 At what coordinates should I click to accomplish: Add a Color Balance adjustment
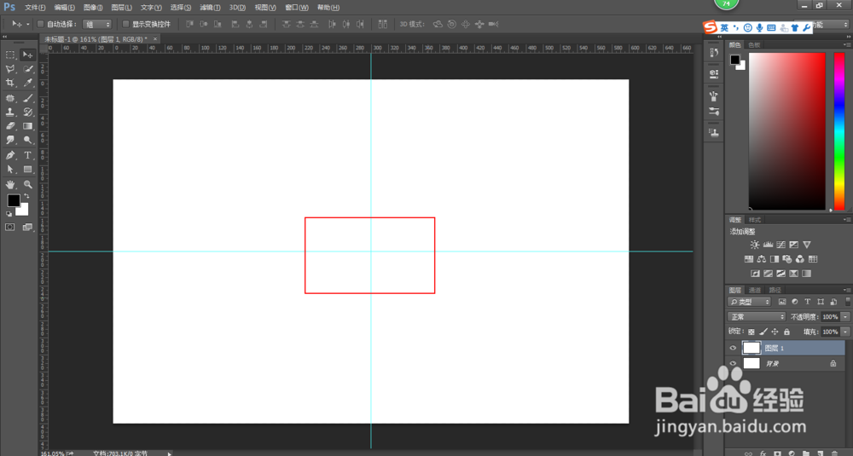[762, 259]
